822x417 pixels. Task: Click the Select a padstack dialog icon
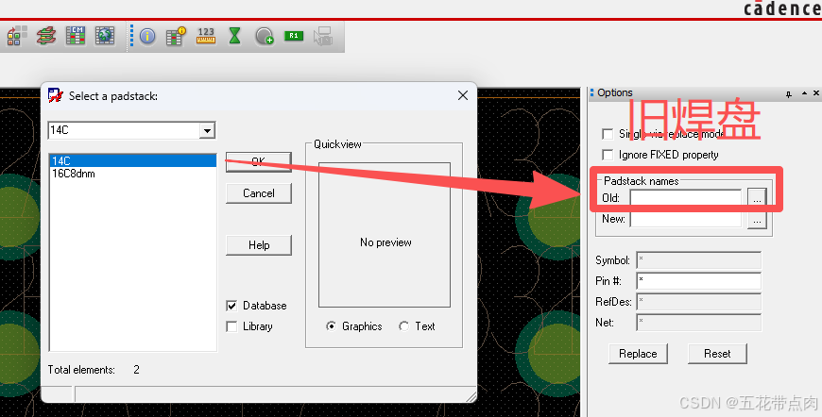(55, 95)
